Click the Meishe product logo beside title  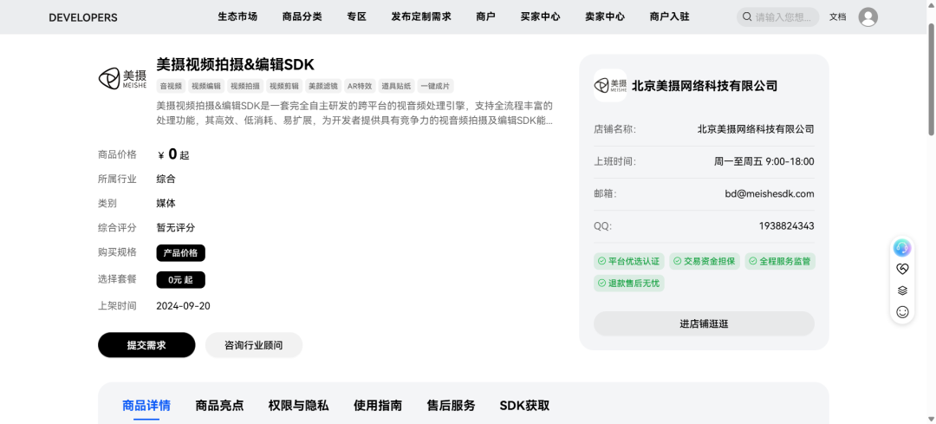tap(122, 78)
